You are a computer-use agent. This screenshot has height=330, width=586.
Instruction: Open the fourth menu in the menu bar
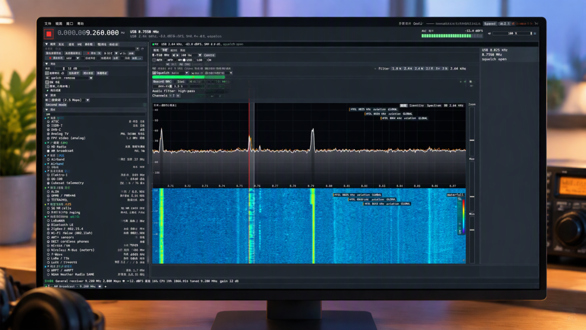80,23
